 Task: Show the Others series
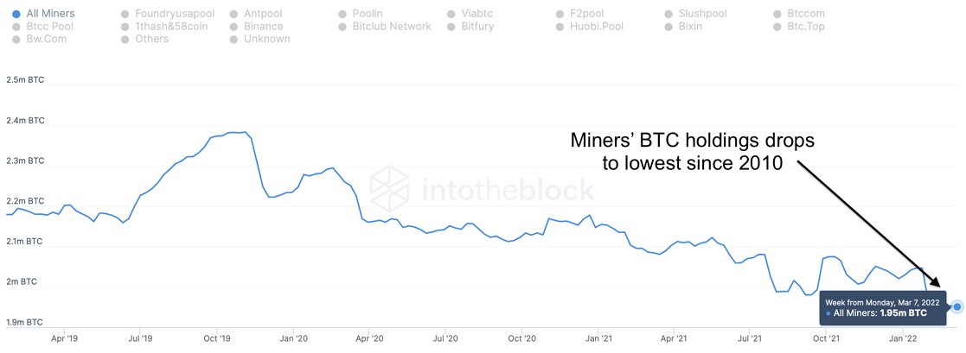tap(144, 39)
